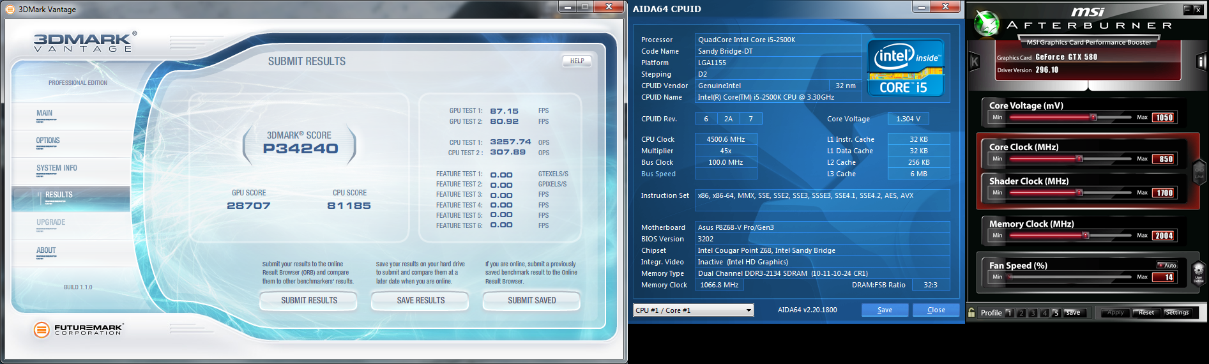Screen dimensions: 1209x364
Task: Open the Afterburner info 'i' side button
Action: coord(1201,61)
